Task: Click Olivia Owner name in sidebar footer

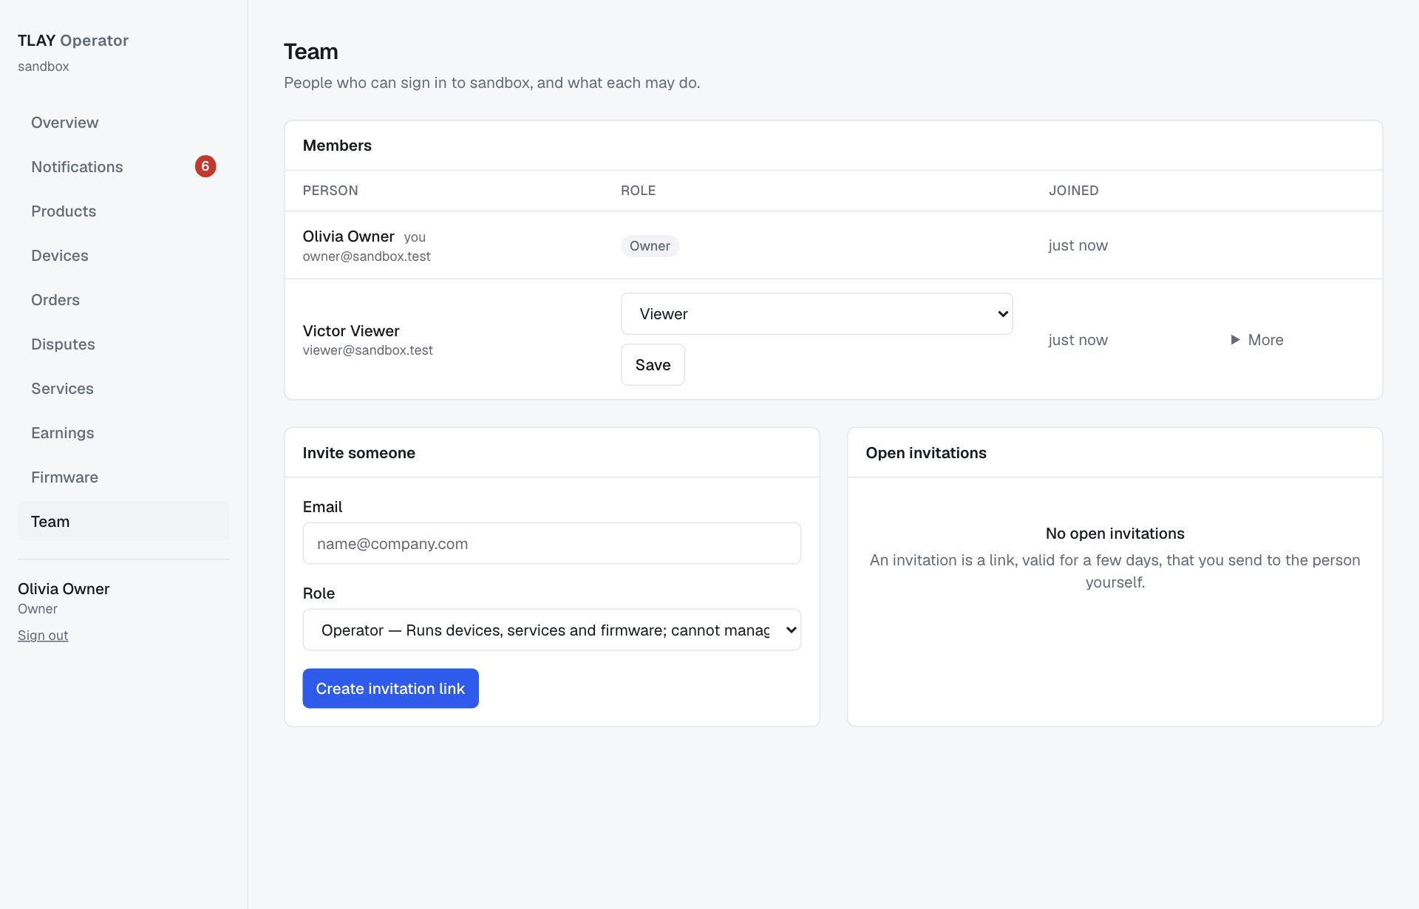Action: [x=64, y=589]
